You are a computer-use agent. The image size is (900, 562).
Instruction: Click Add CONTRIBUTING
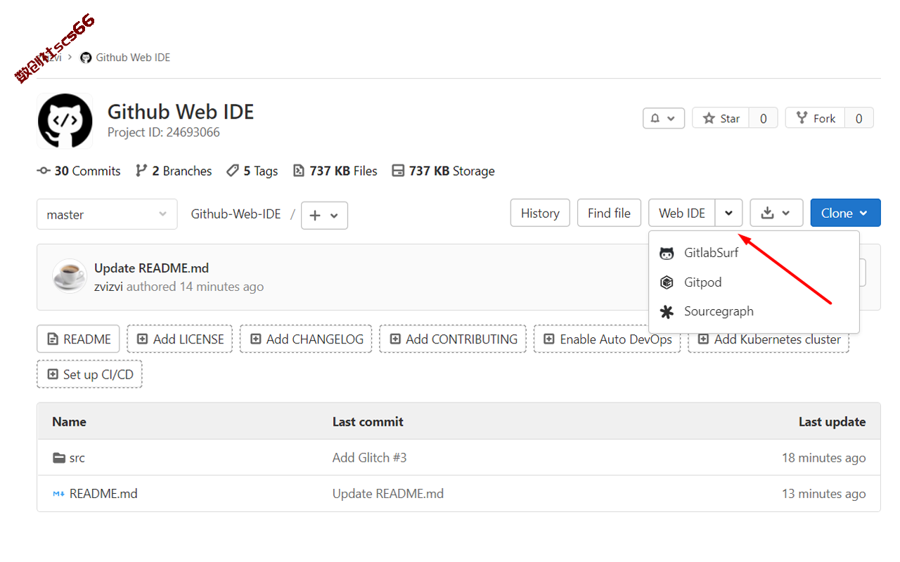[453, 339]
